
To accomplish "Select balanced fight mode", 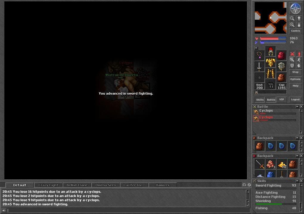I will coord(292,60).
